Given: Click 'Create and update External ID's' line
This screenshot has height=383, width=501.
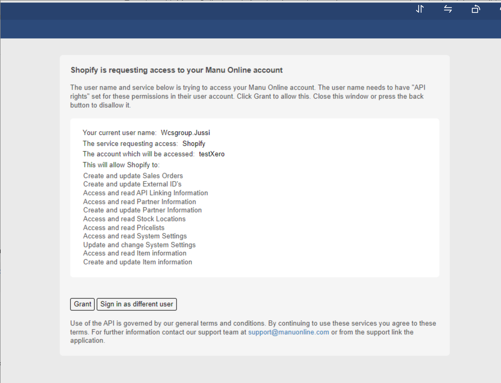Looking at the screenshot, I should (x=132, y=184).
